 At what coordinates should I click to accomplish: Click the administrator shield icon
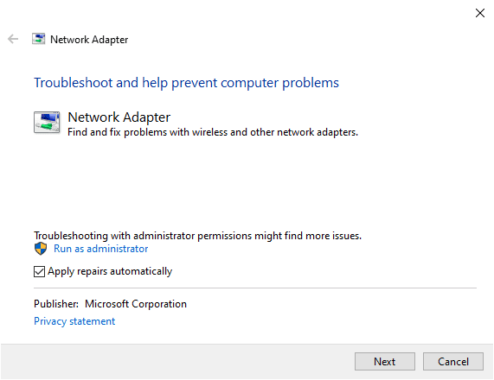[x=41, y=249]
